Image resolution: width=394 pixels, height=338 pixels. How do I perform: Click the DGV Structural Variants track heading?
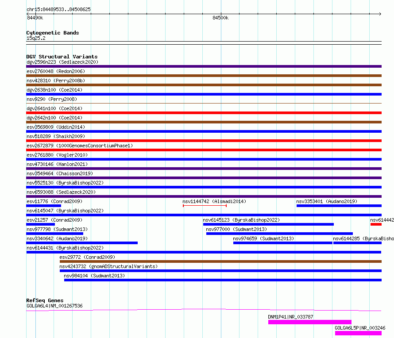(x=62, y=57)
